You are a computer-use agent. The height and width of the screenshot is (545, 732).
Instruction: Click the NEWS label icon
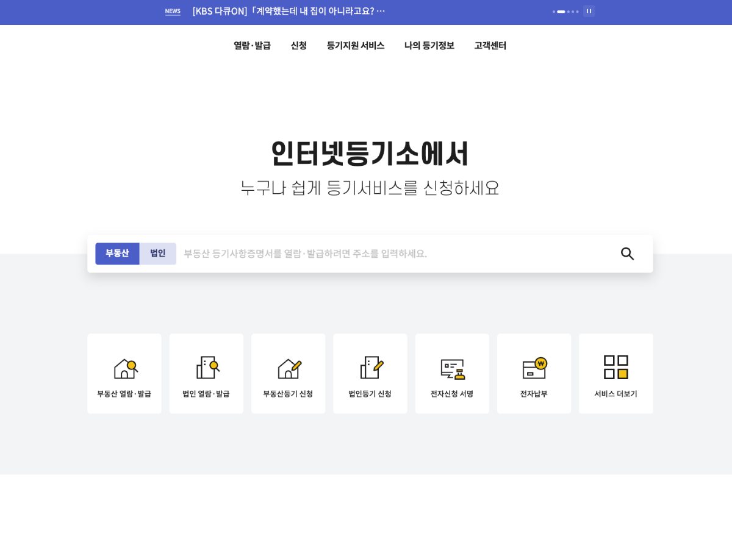tap(173, 11)
